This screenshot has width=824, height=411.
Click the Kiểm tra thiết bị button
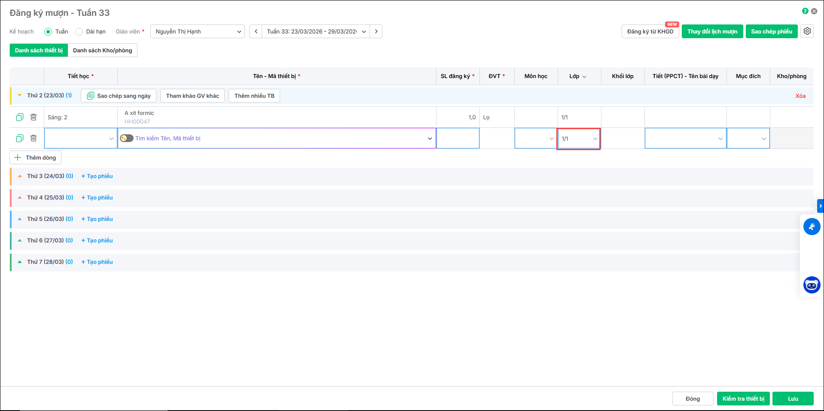pyautogui.click(x=743, y=399)
